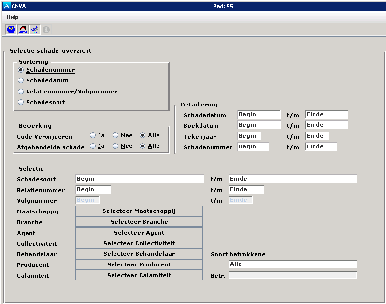Click the Soort betrokkene field showing Alle
Screen dimensions: 386x304
pos(292,264)
